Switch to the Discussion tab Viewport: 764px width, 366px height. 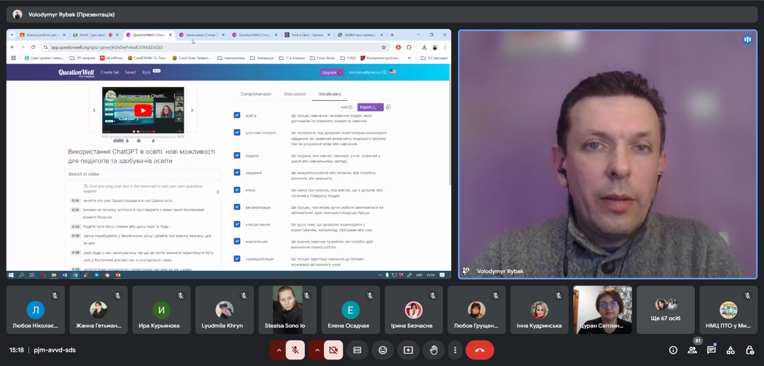pos(295,94)
